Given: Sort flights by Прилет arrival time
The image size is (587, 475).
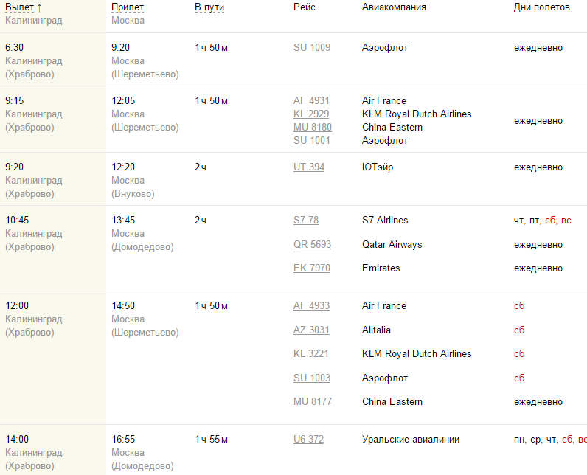Looking at the screenshot, I should coord(128,7).
